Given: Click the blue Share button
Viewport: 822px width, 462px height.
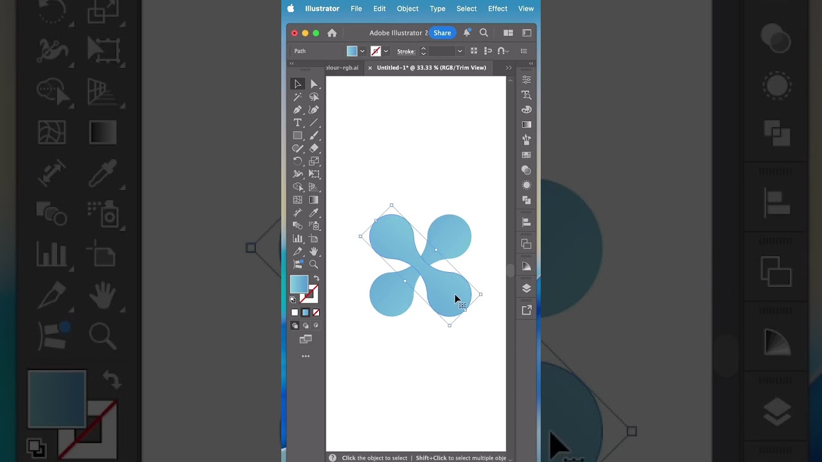Looking at the screenshot, I should tap(442, 33).
